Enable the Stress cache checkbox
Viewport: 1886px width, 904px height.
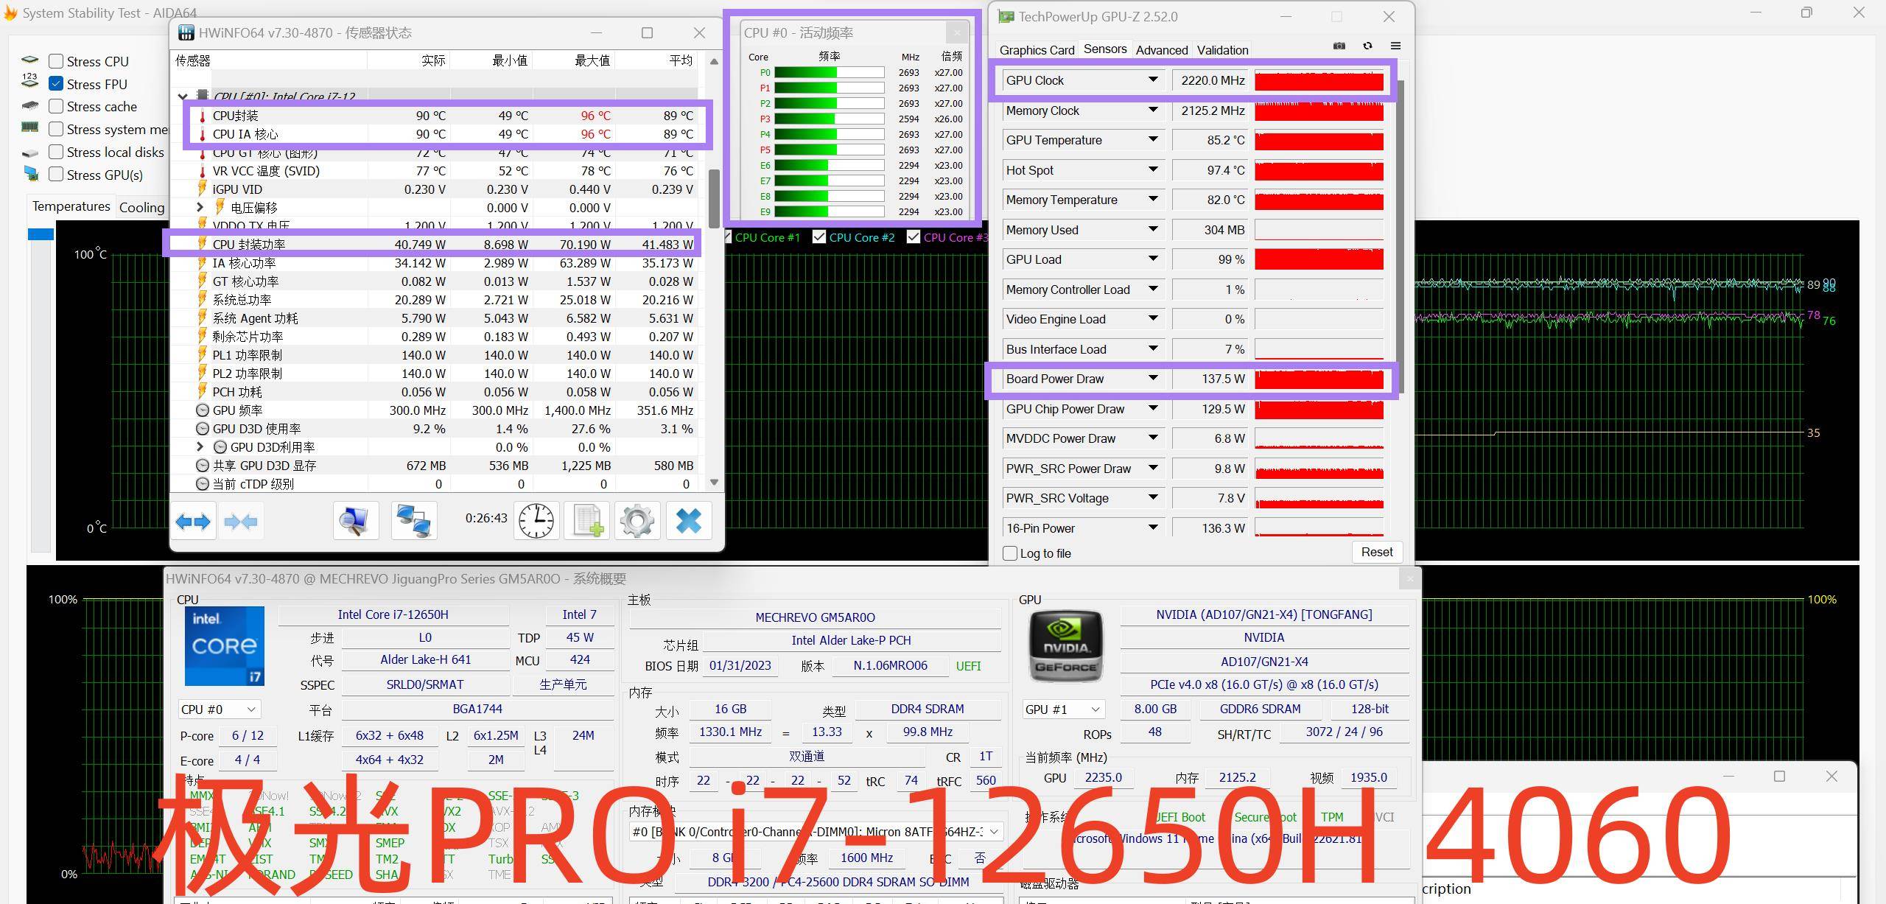(56, 107)
